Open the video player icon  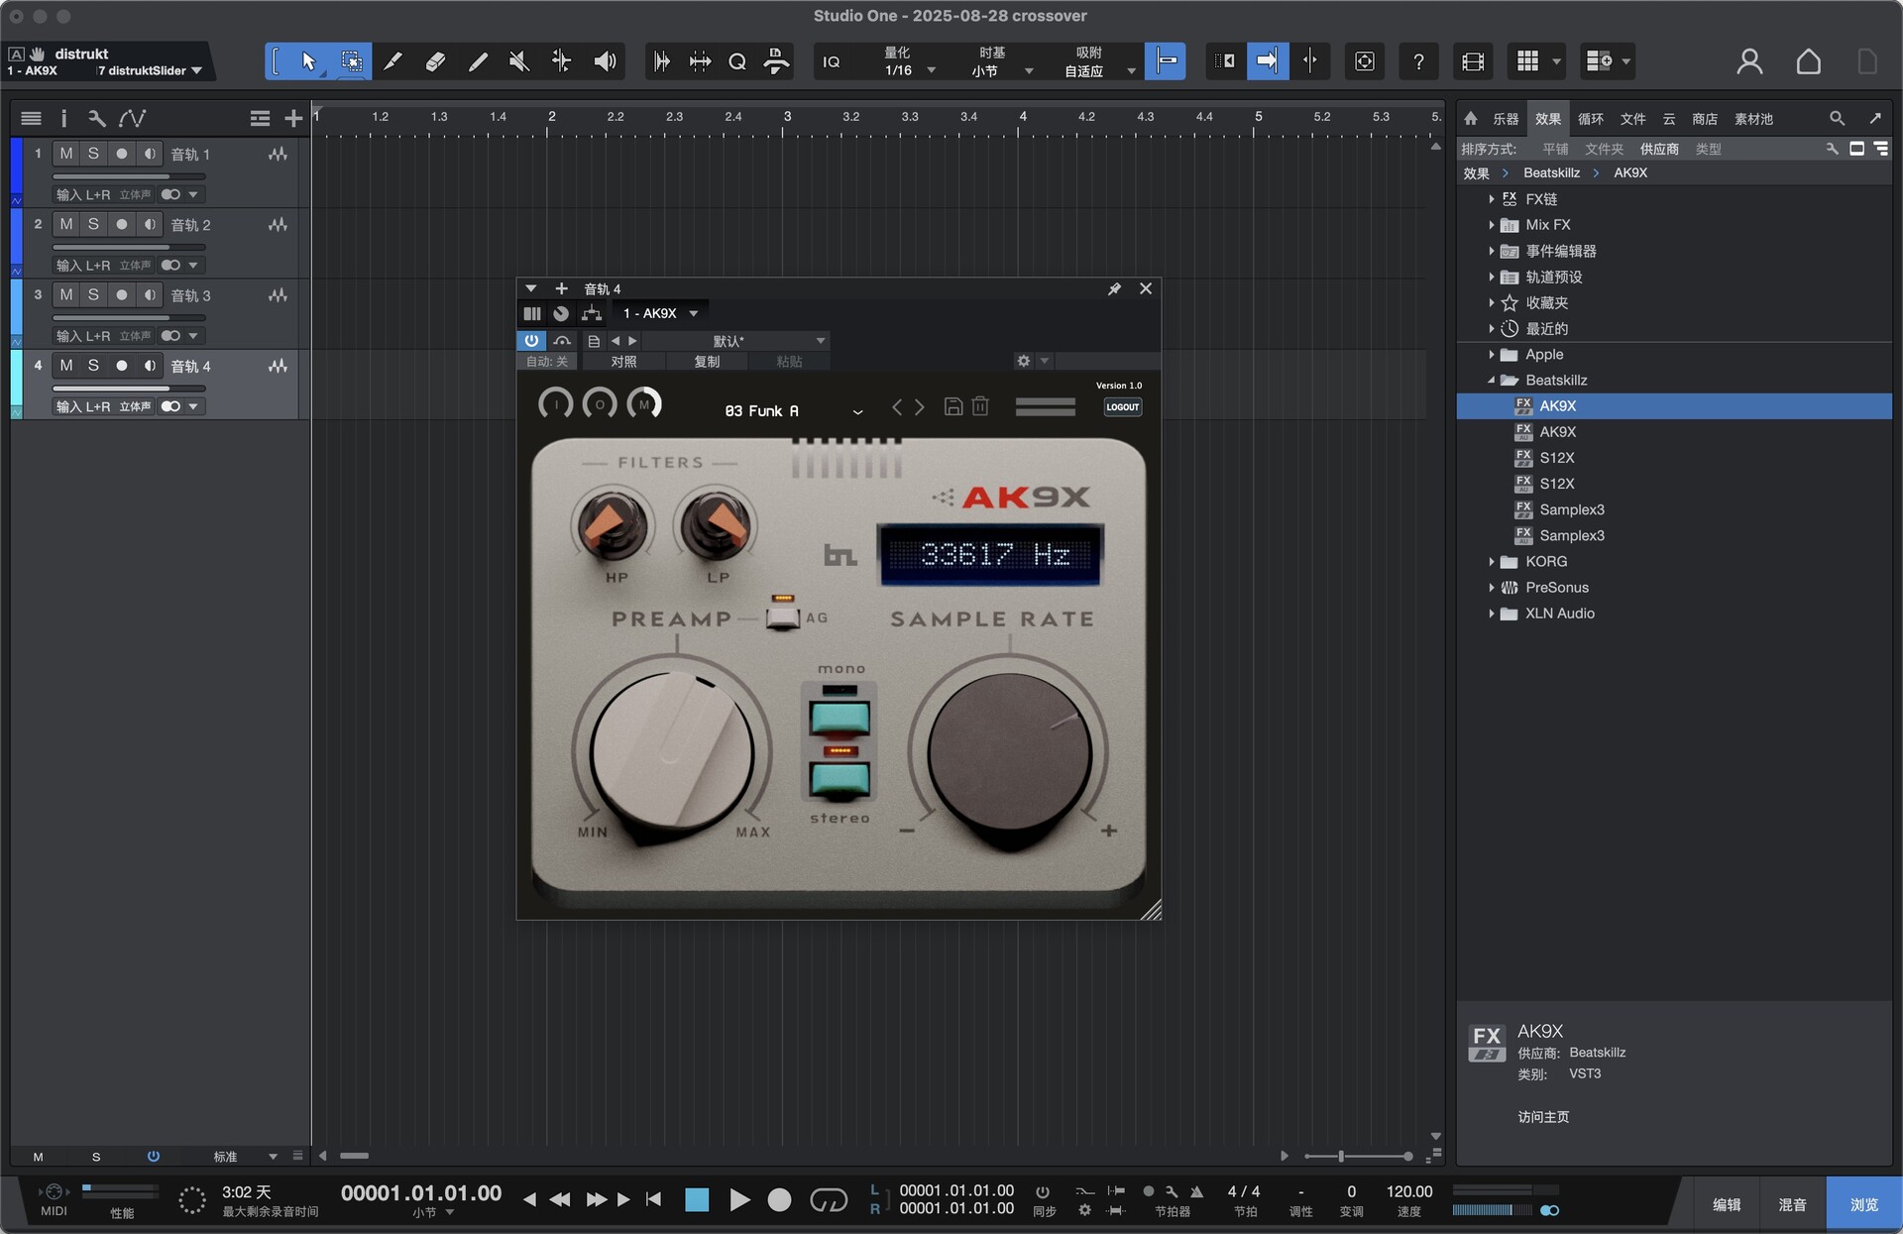tap(1473, 61)
